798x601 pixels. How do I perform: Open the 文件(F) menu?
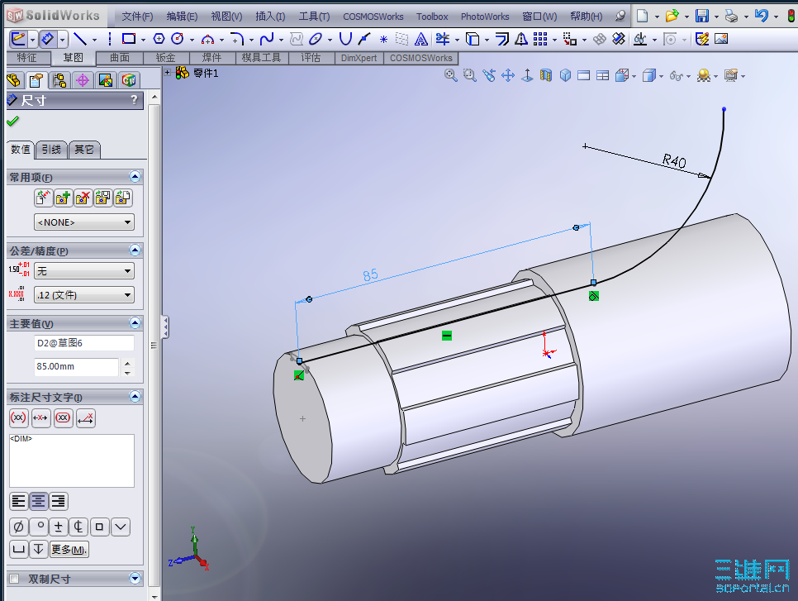(137, 17)
